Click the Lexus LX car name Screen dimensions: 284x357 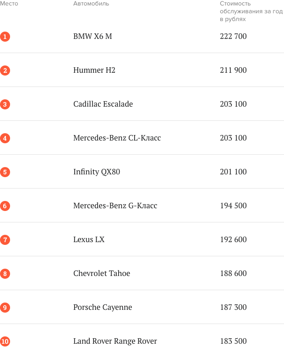click(x=89, y=239)
